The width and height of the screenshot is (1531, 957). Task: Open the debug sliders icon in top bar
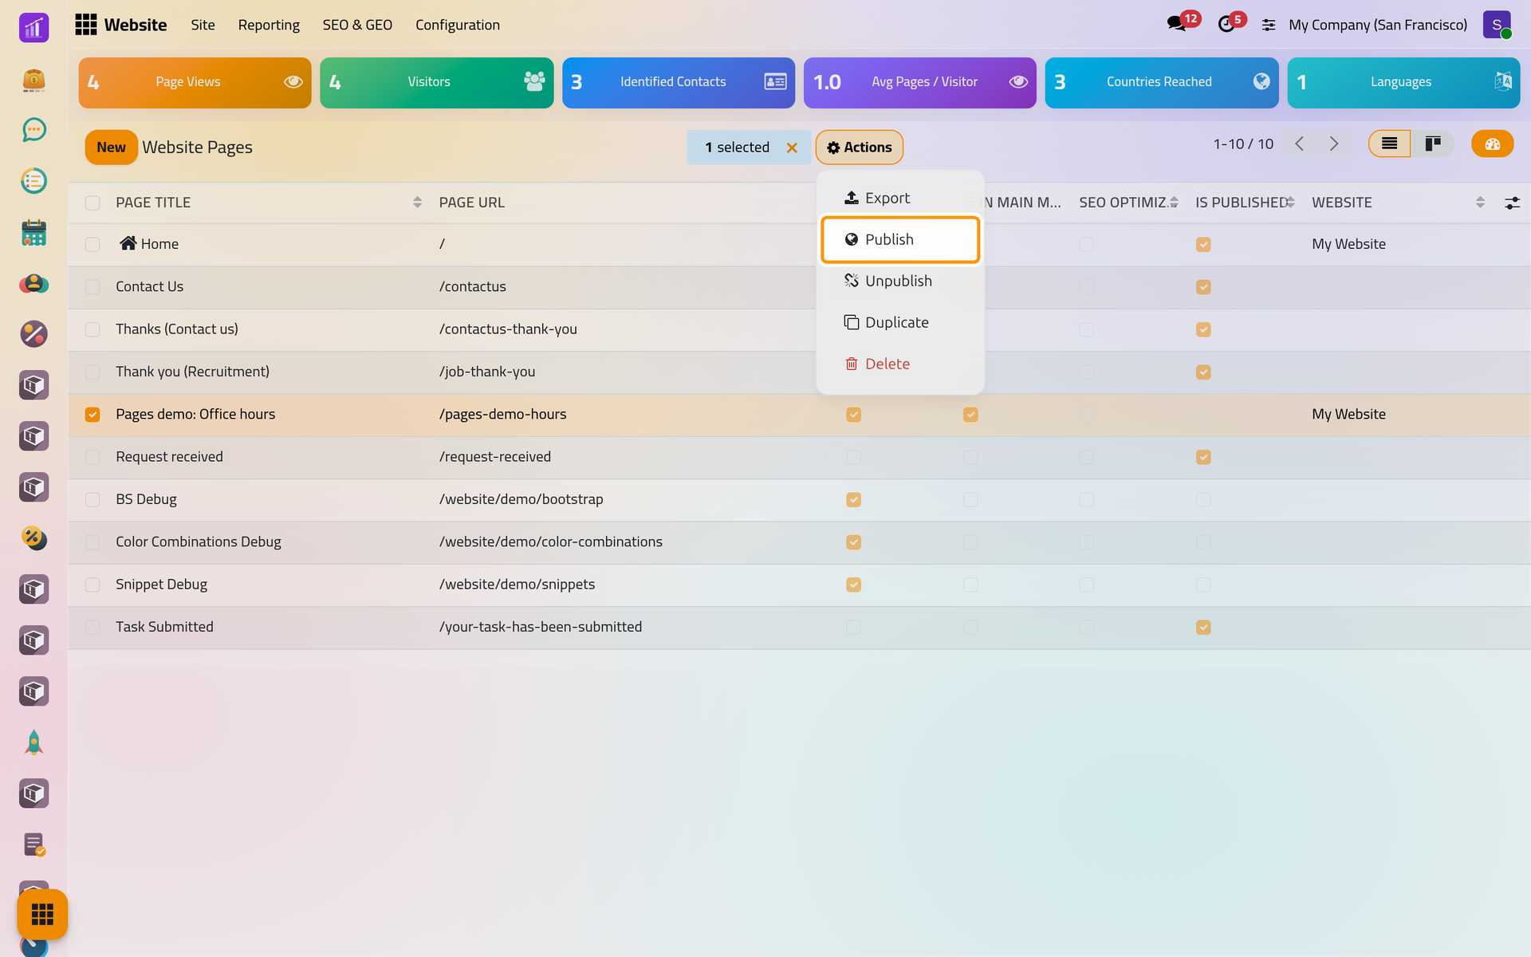(1269, 26)
